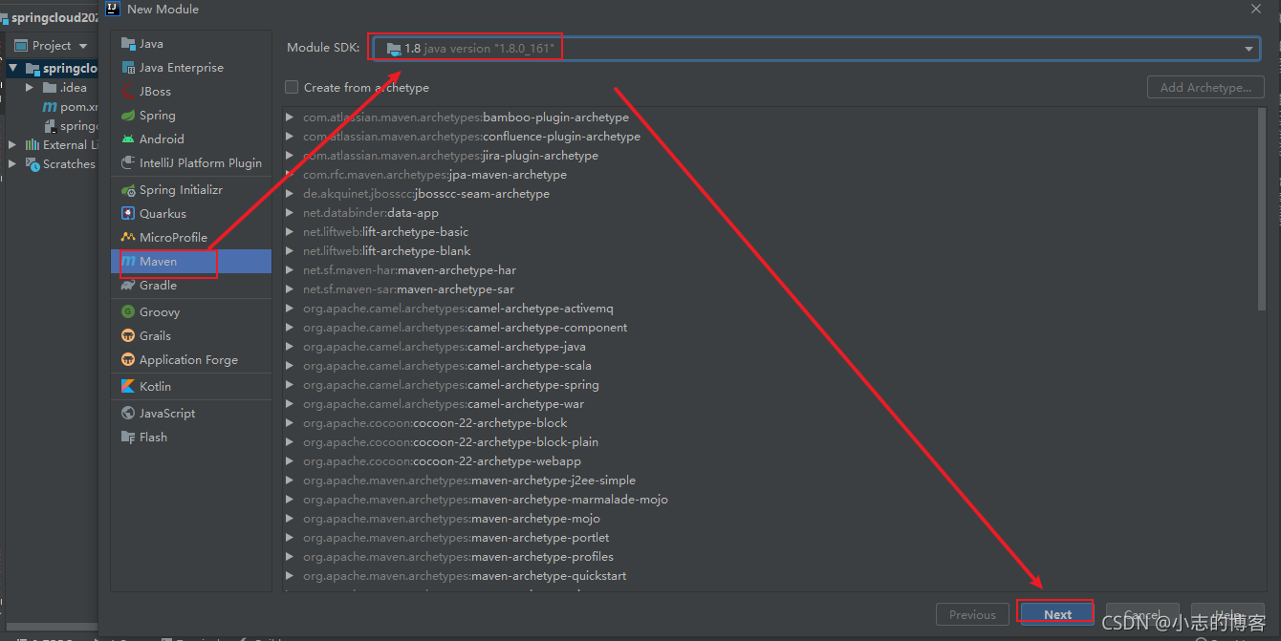The width and height of the screenshot is (1281, 641).
Task: Expand the jira-plugin-archetype node
Action: 290,156
